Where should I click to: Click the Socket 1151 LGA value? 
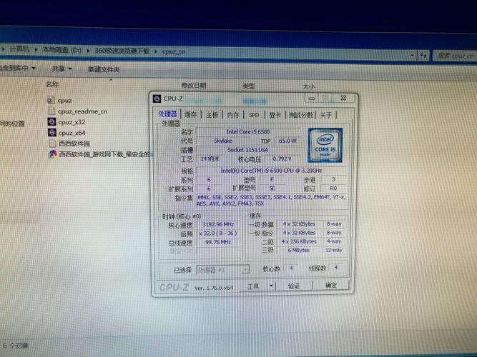coord(248,150)
